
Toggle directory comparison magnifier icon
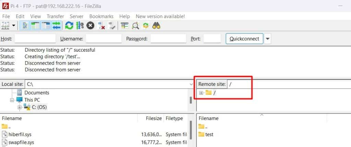(135, 26)
